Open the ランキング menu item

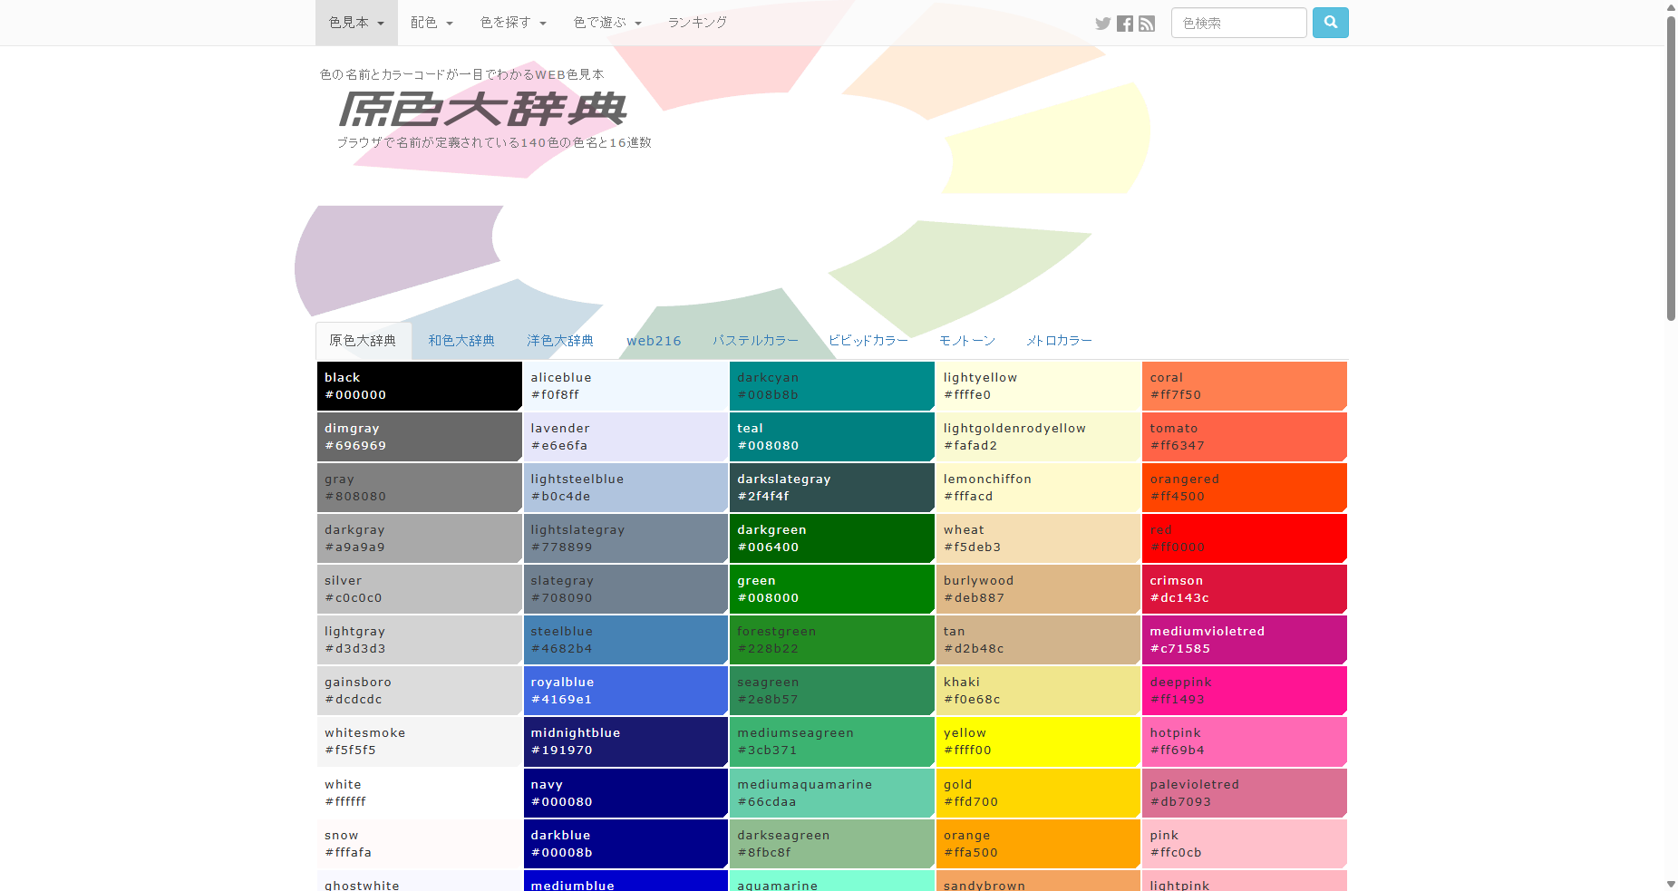(x=697, y=23)
